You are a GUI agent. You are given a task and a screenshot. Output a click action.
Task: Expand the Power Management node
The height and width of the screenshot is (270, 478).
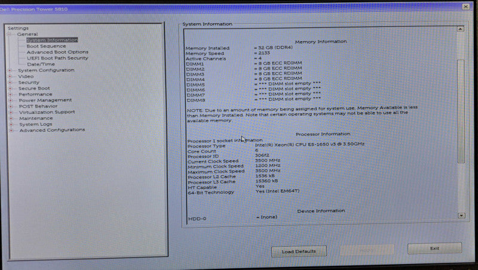click(x=11, y=100)
